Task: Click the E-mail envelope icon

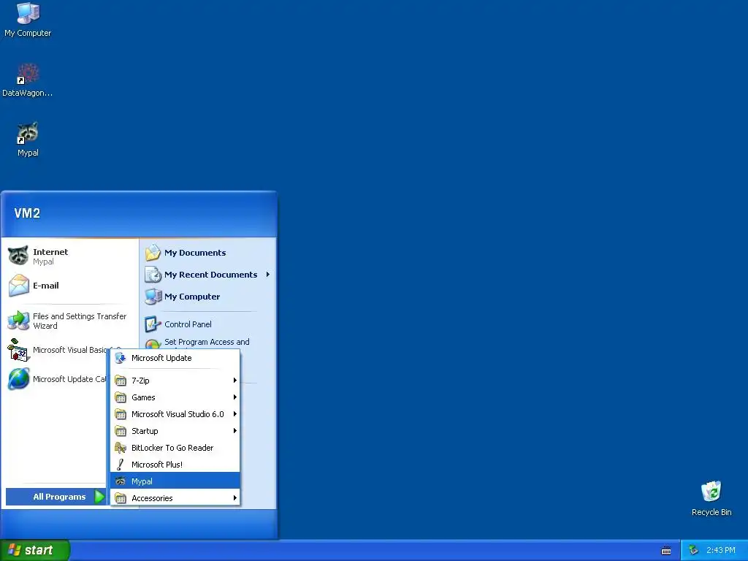Action: [x=18, y=286]
